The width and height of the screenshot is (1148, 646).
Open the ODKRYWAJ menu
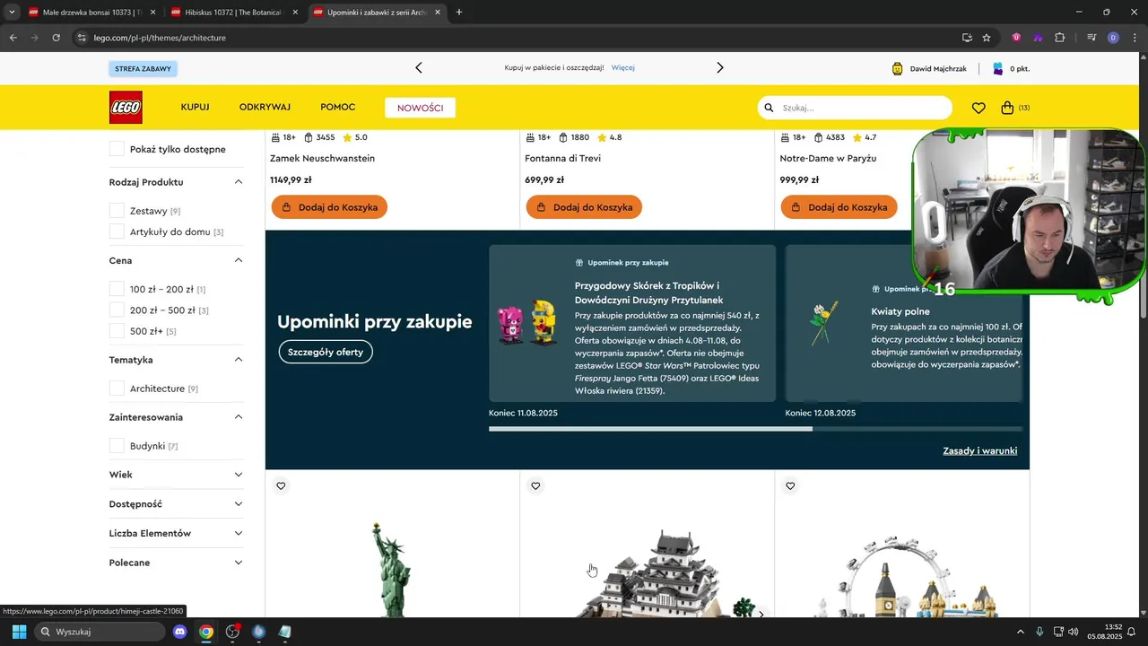(265, 108)
